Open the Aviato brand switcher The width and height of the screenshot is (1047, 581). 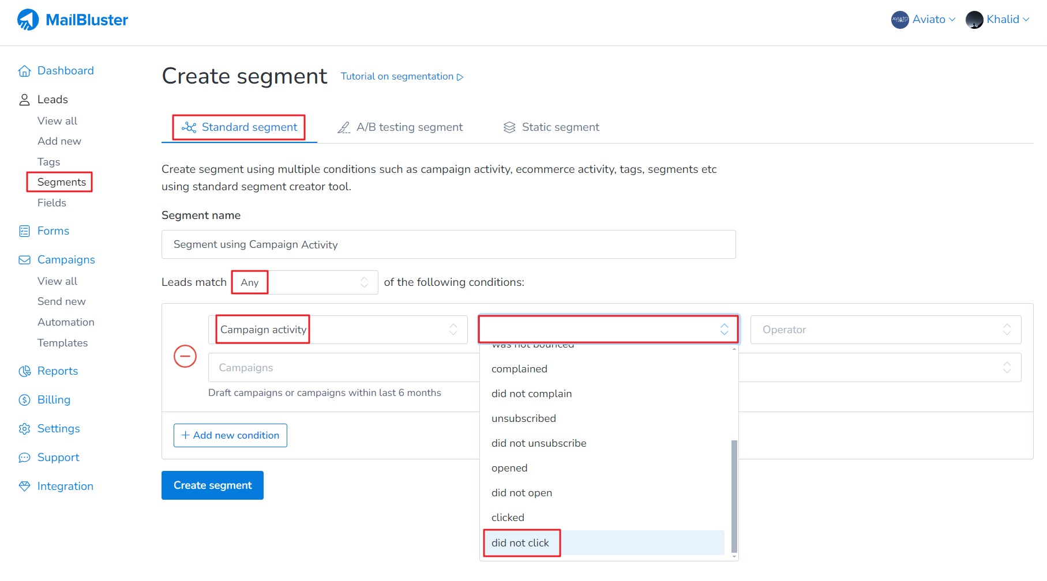click(x=924, y=20)
